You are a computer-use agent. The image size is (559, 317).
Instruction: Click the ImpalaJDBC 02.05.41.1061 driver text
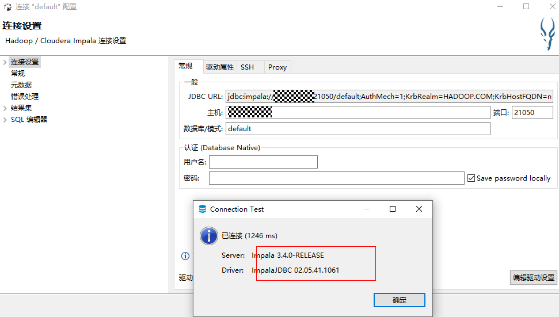(295, 270)
